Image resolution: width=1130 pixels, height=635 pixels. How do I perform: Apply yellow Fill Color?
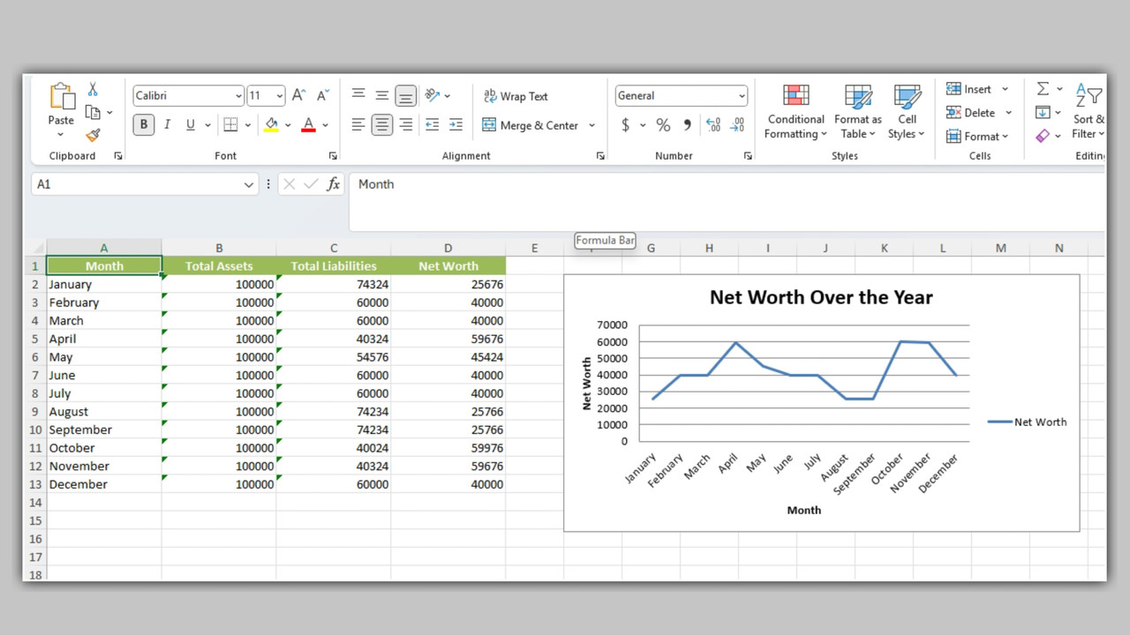271,125
